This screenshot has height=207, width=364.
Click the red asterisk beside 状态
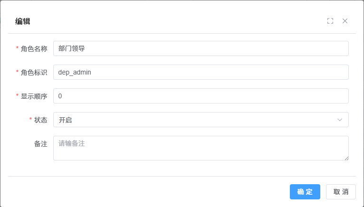tap(31, 120)
